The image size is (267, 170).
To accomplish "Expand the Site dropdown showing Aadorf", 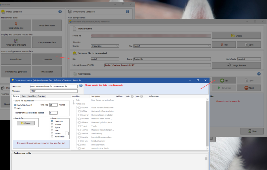I will coord(172,46).
